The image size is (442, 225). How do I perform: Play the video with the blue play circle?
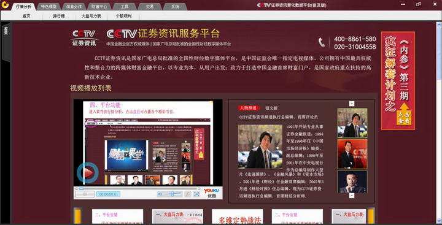coord(88,173)
